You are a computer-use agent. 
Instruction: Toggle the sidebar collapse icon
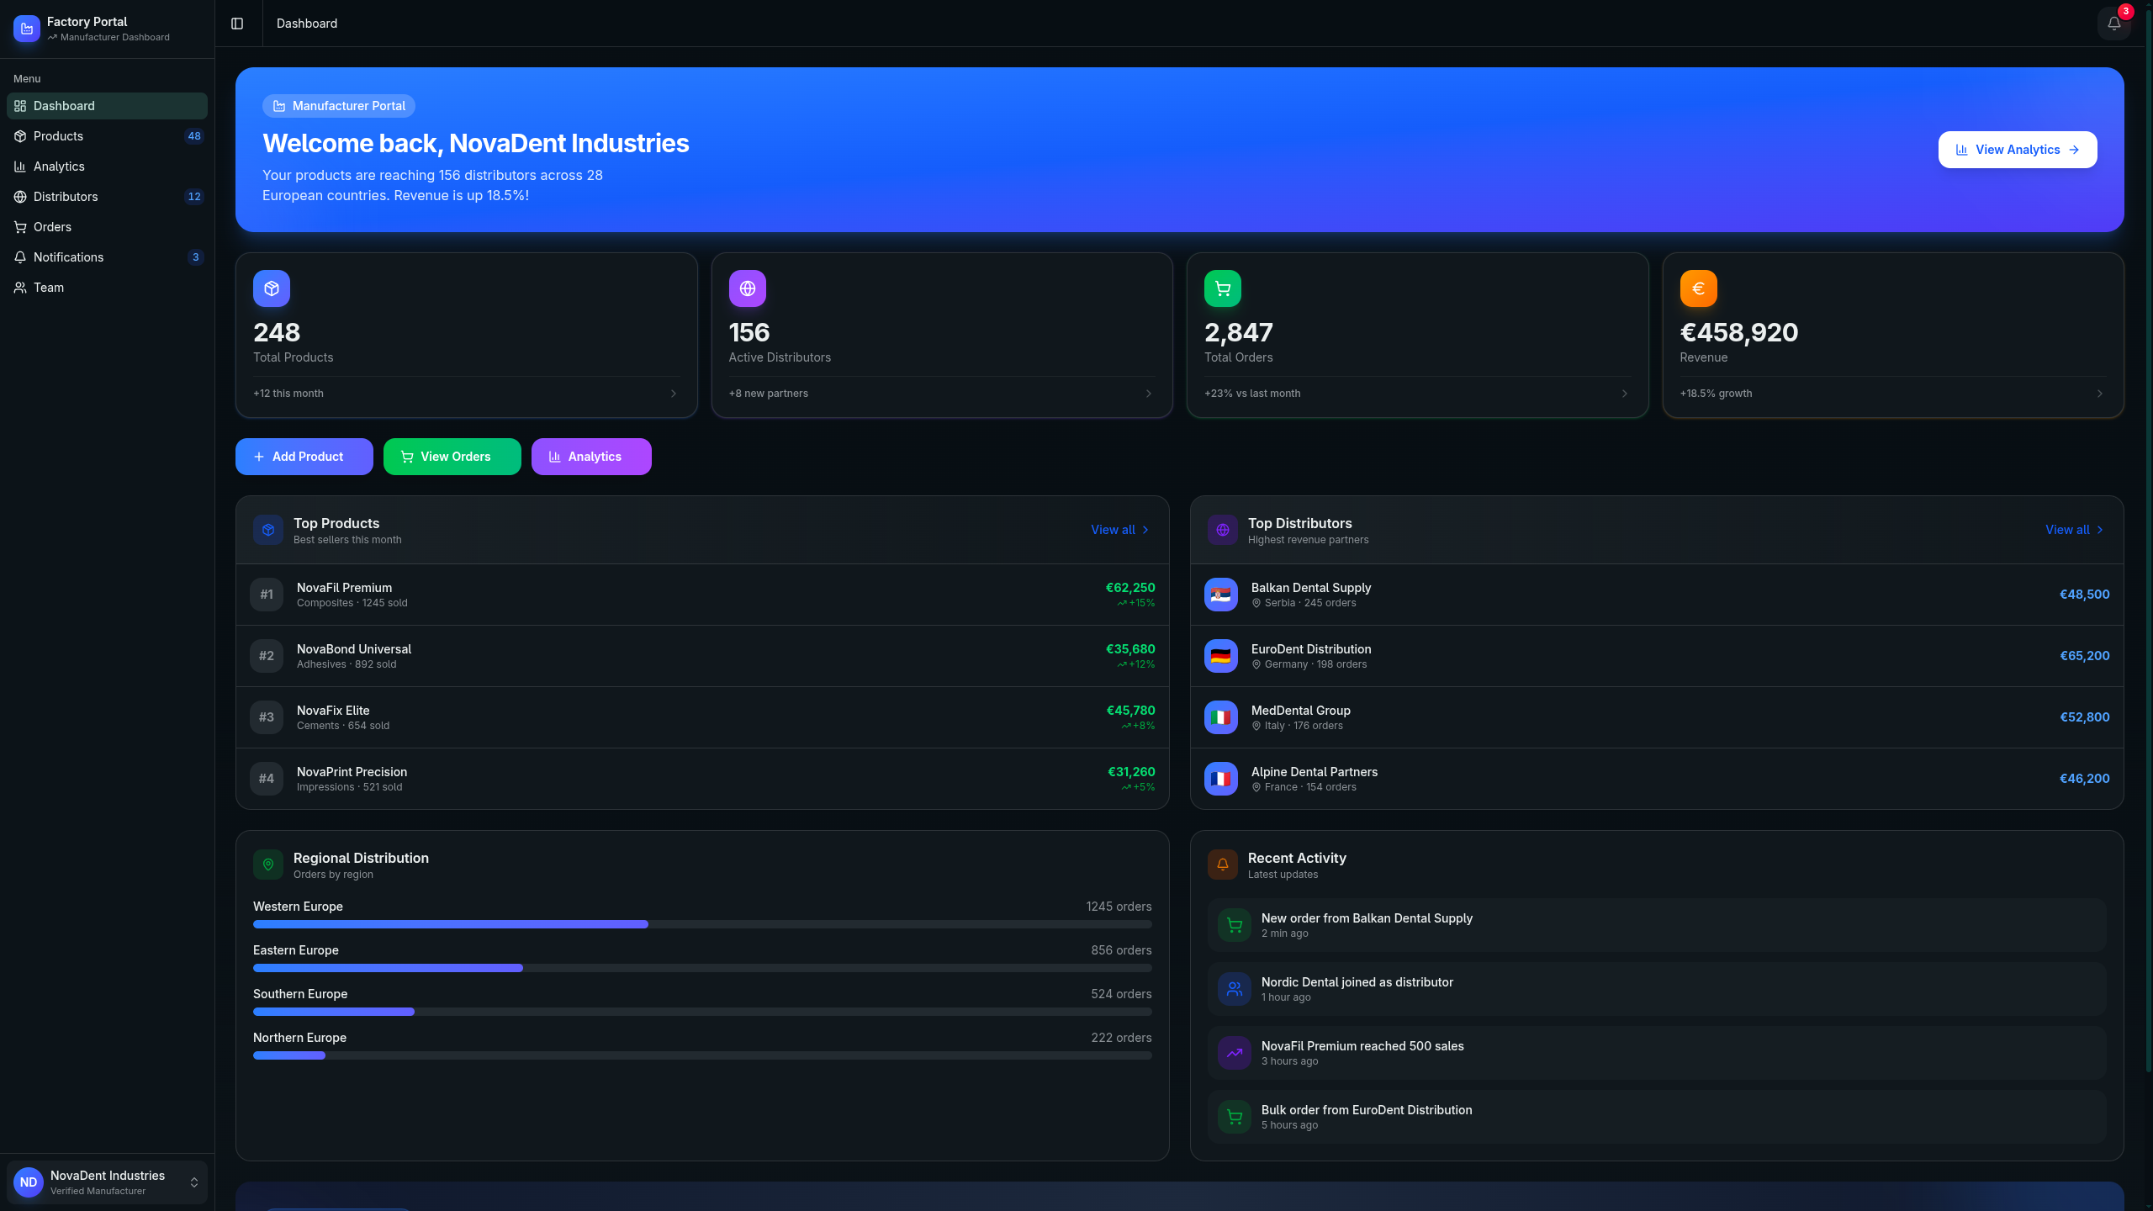[x=237, y=24]
